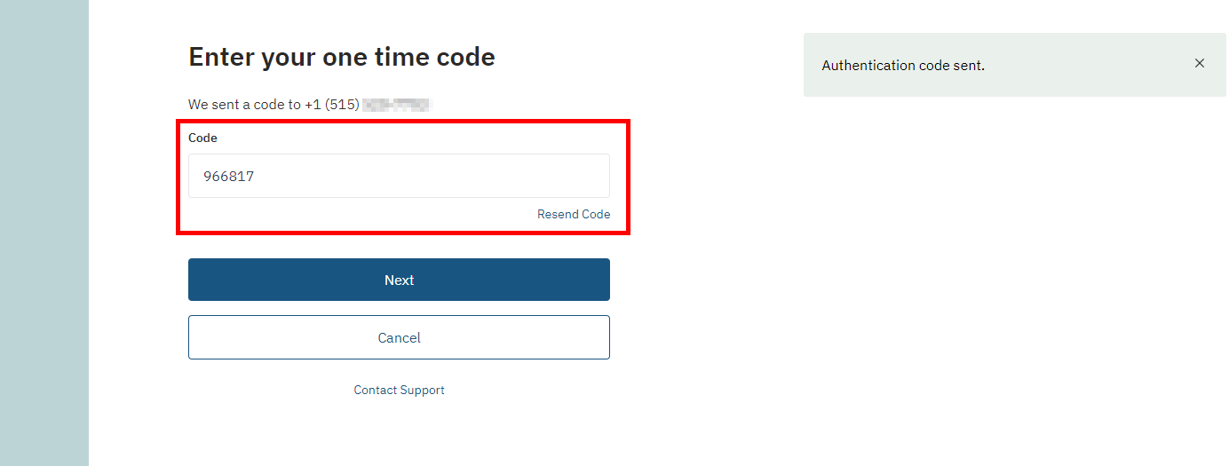This screenshot has height=466, width=1229.
Task: Dismiss the Authentication code sent notification
Action: coord(1200,64)
